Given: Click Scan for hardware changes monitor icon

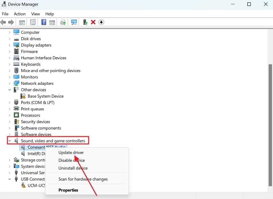Looking at the screenshot, I should click(x=74, y=22).
